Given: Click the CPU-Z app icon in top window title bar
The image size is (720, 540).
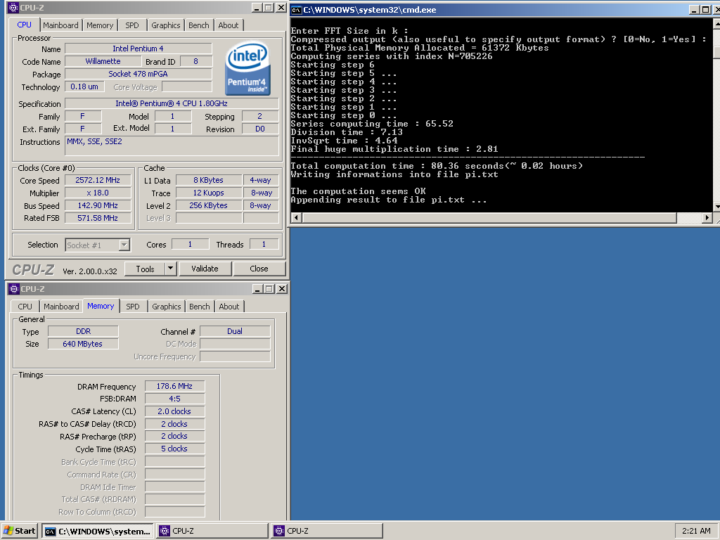Looking at the screenshot, I should (13, 8).
